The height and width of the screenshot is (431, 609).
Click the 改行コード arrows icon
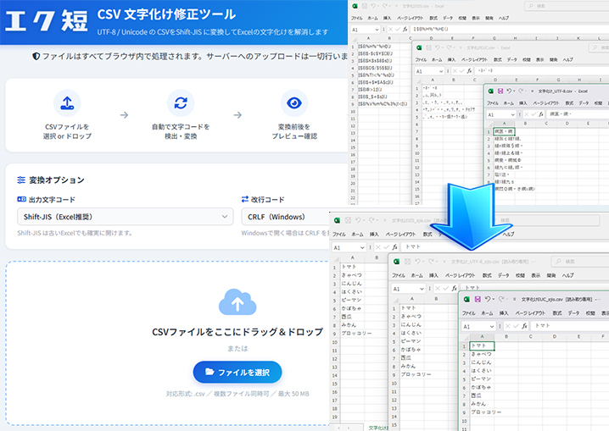pyautogui.click(x=245, y=199)
